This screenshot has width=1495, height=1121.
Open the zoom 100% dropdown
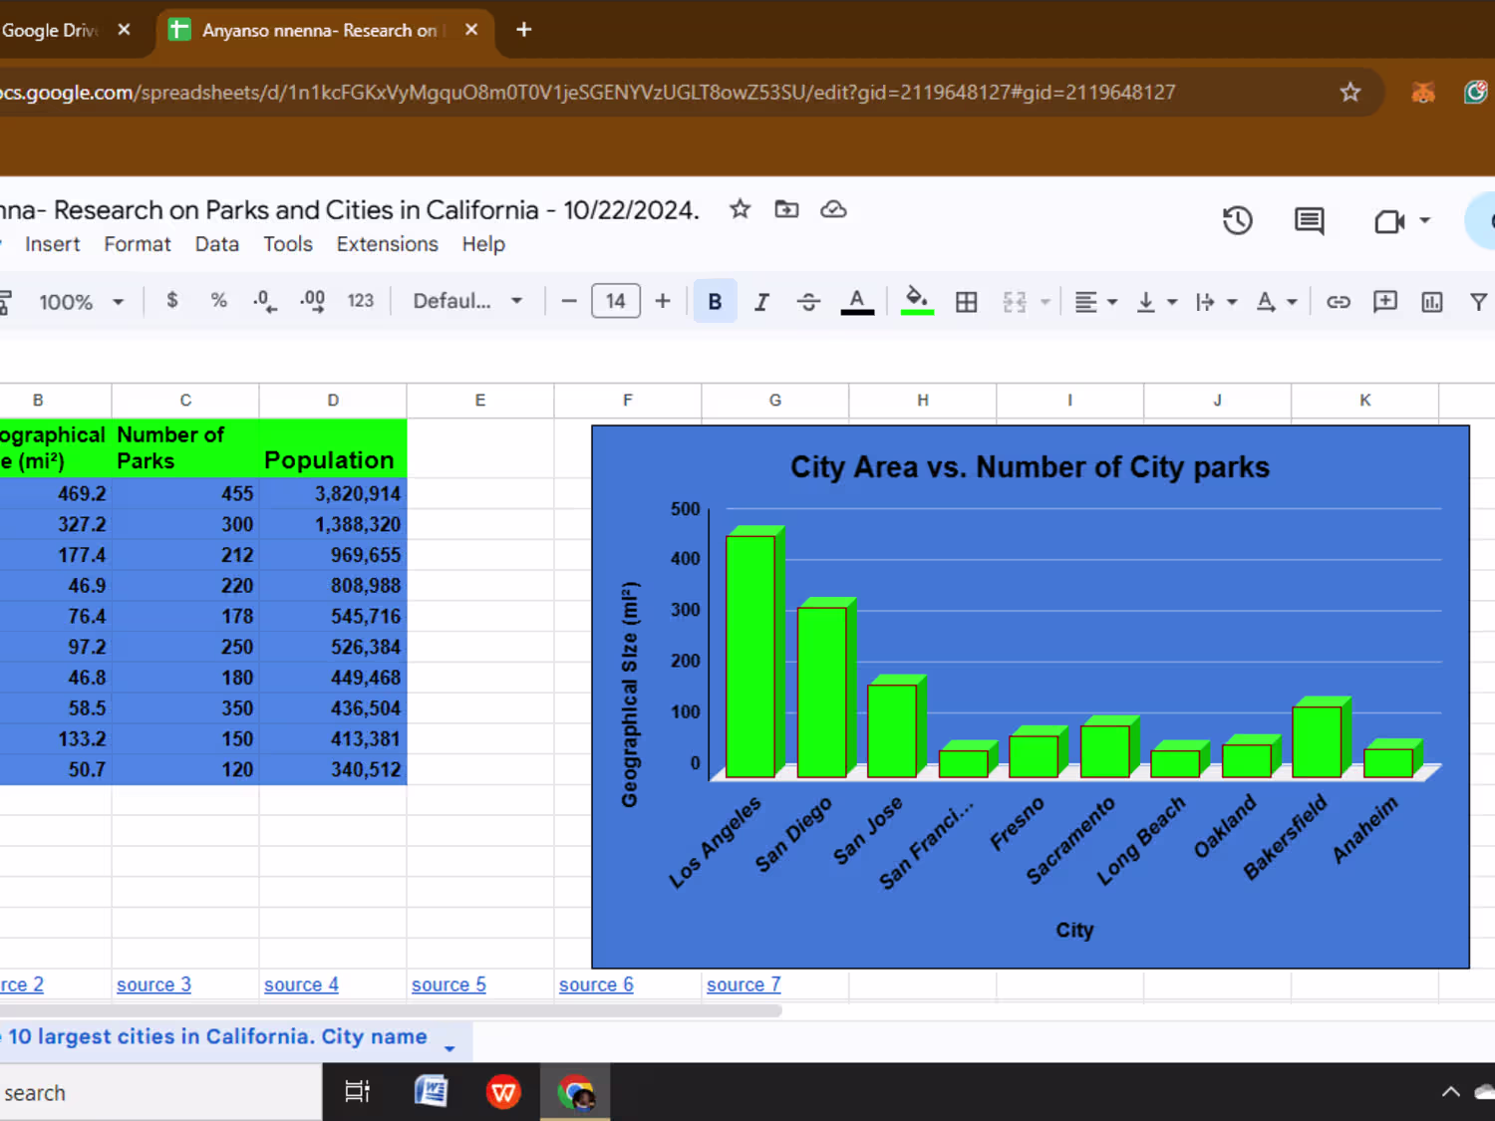coord(81,302)
